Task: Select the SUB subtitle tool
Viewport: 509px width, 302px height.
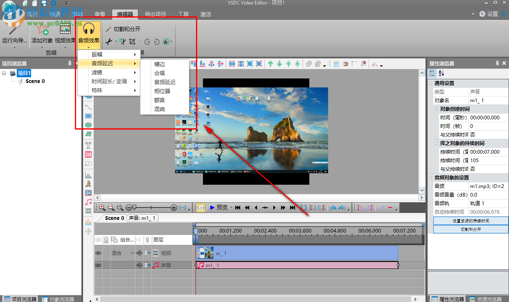Action: [x=88, y=154]
